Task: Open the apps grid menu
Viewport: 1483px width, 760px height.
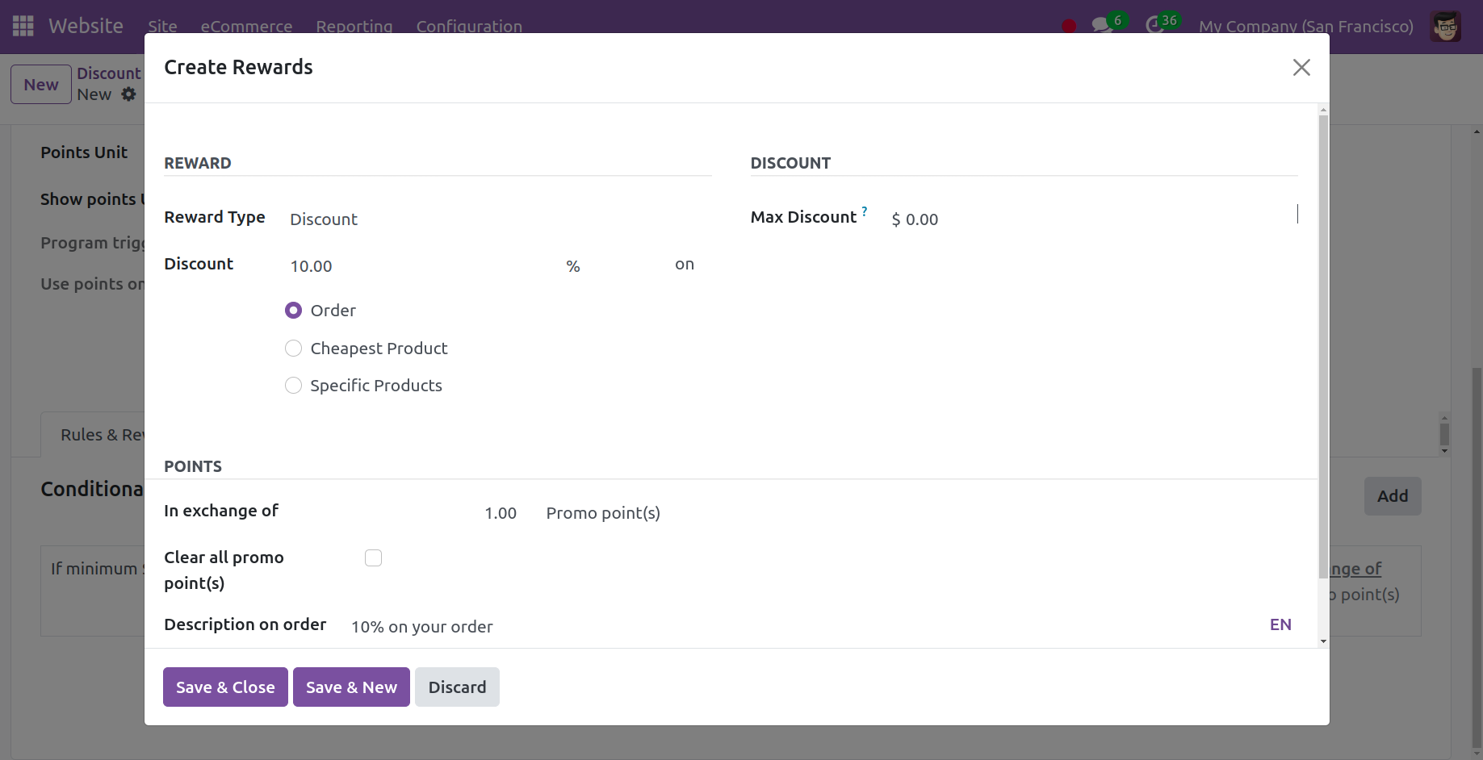Action: coord(22,26)
